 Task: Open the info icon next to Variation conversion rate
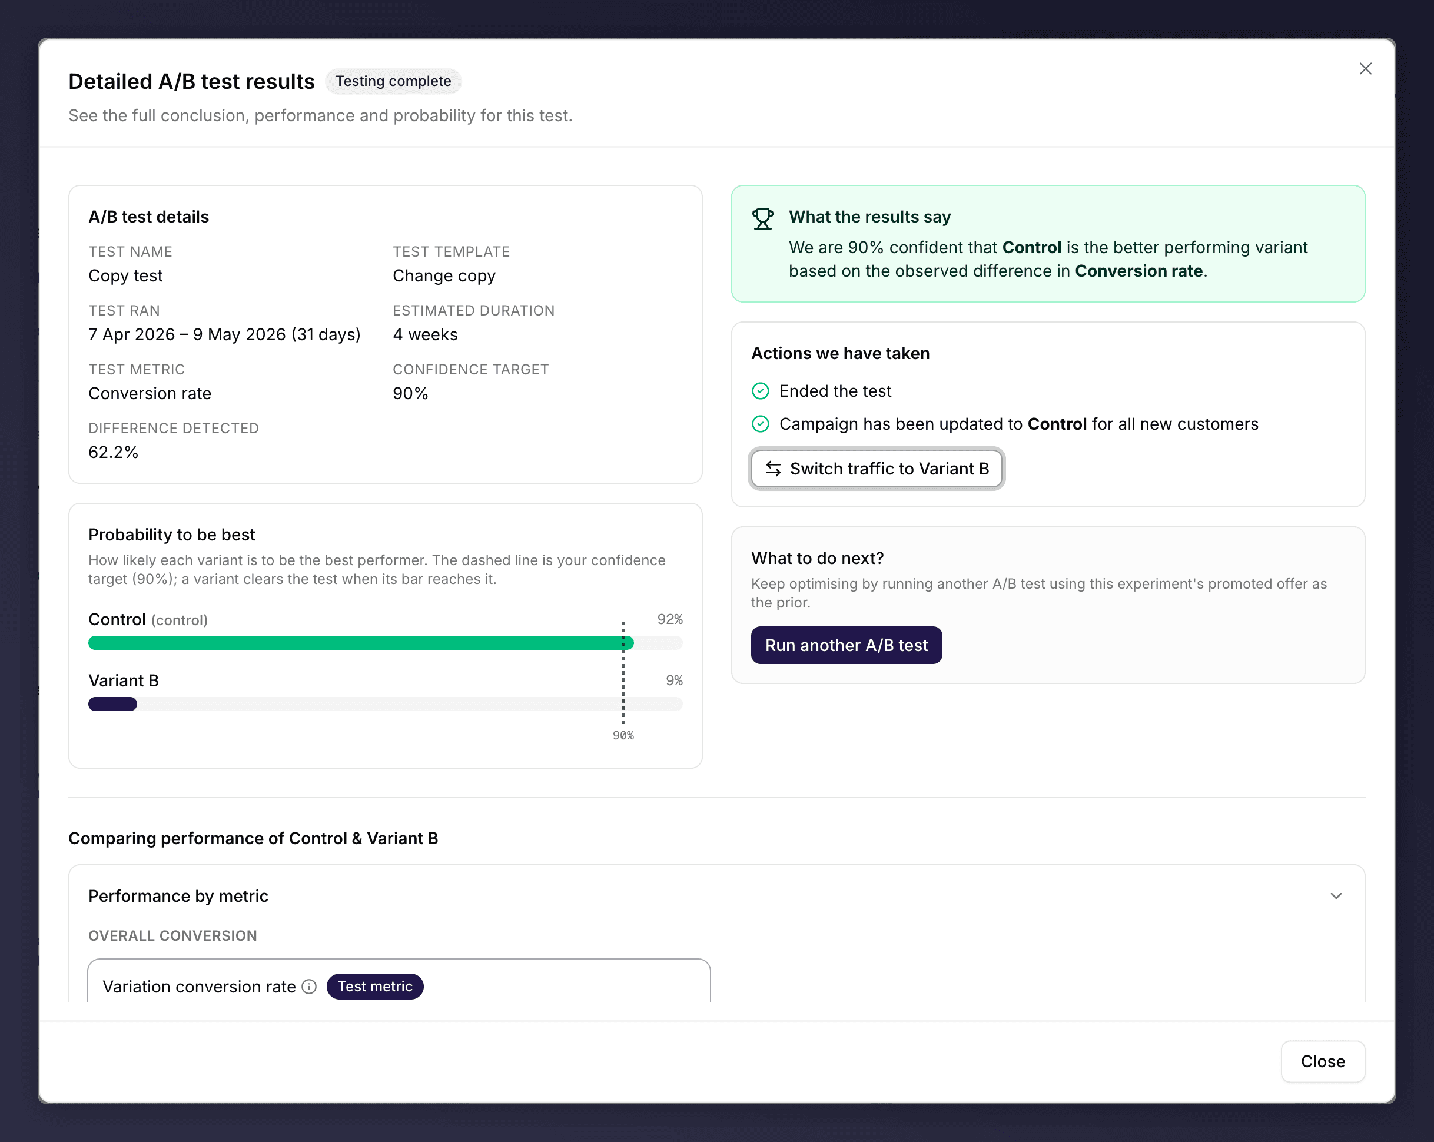click(x=309, y=987)
